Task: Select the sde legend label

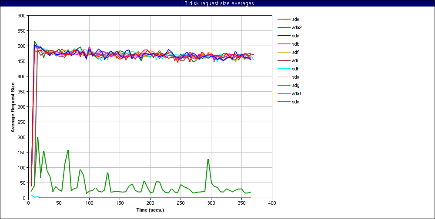Action: pos(295,19)
